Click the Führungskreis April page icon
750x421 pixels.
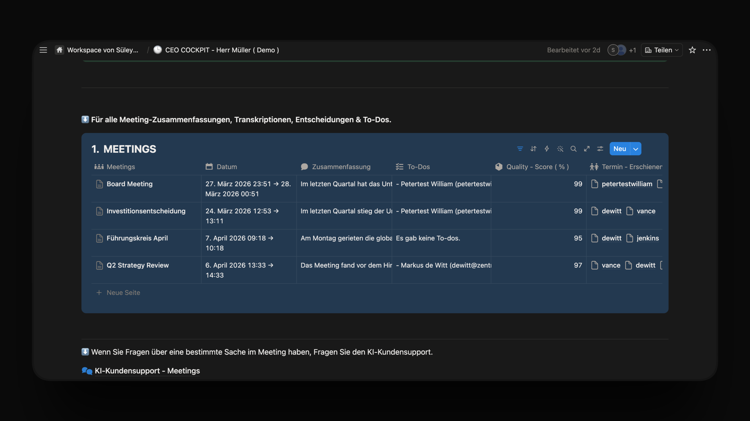99,238
